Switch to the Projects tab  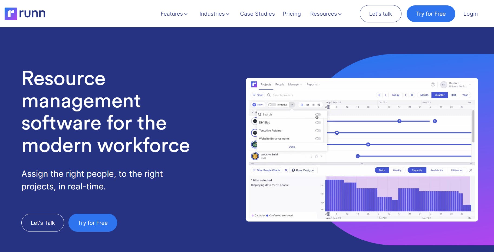point(266,84)
